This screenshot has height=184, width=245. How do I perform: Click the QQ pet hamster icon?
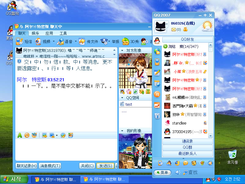[x=194, y=163]
